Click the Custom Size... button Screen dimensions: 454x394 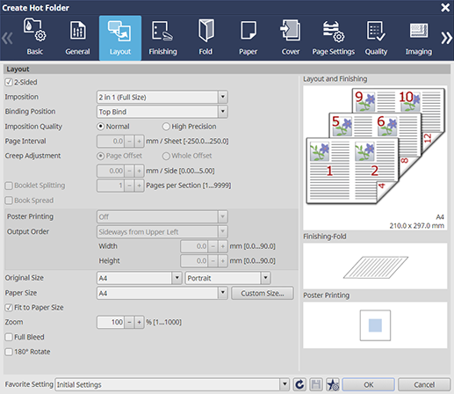point(263,293)
